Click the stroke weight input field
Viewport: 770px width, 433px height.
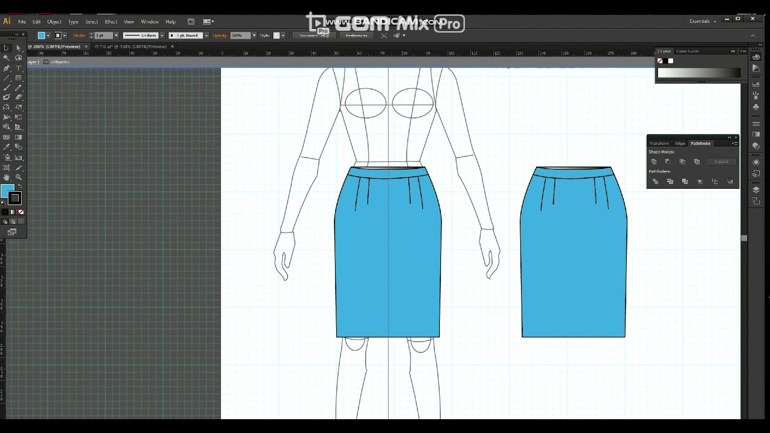coord(103,35)
